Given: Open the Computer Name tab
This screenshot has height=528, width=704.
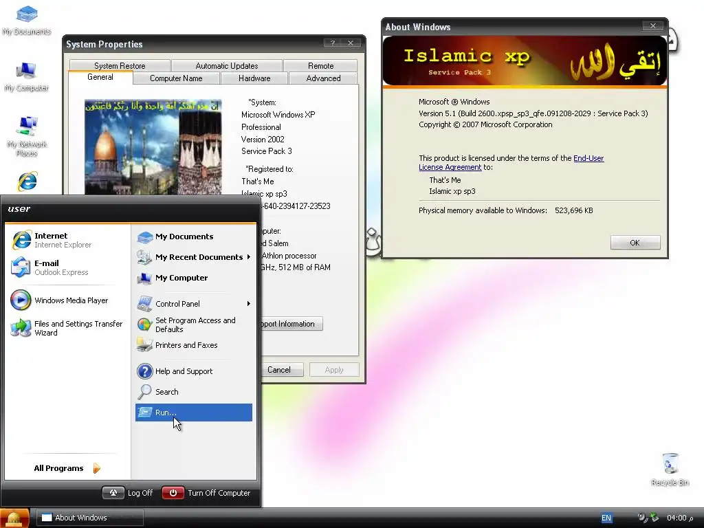Looking at the screenshot, I should point(176,78).
